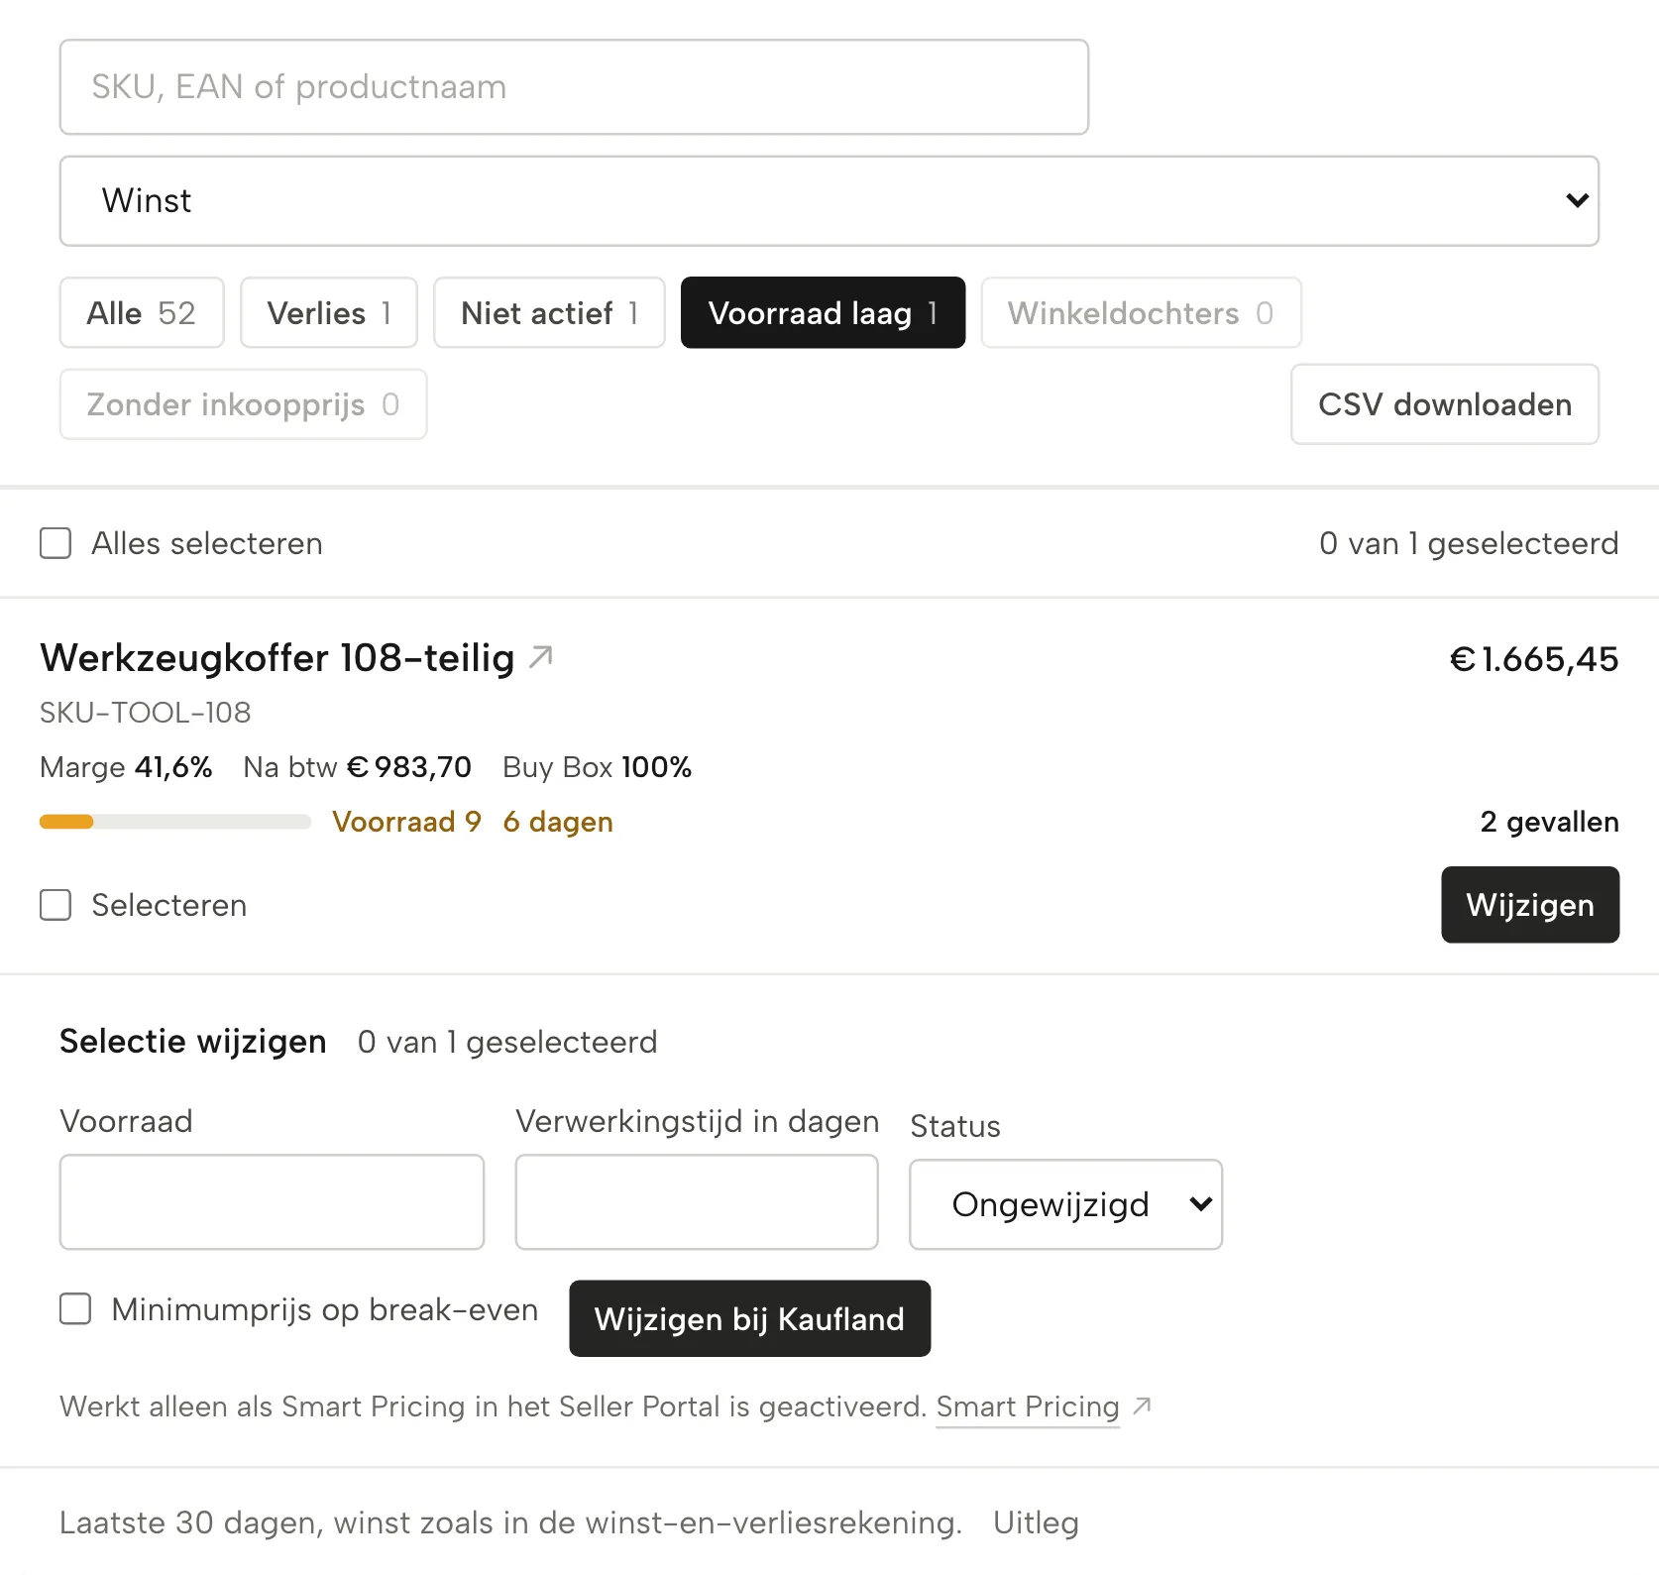Open external link arrow next to Werkzeugkoffer 108-teilig
This screenshot has width=1659, height=1575.
coord(540,657)
